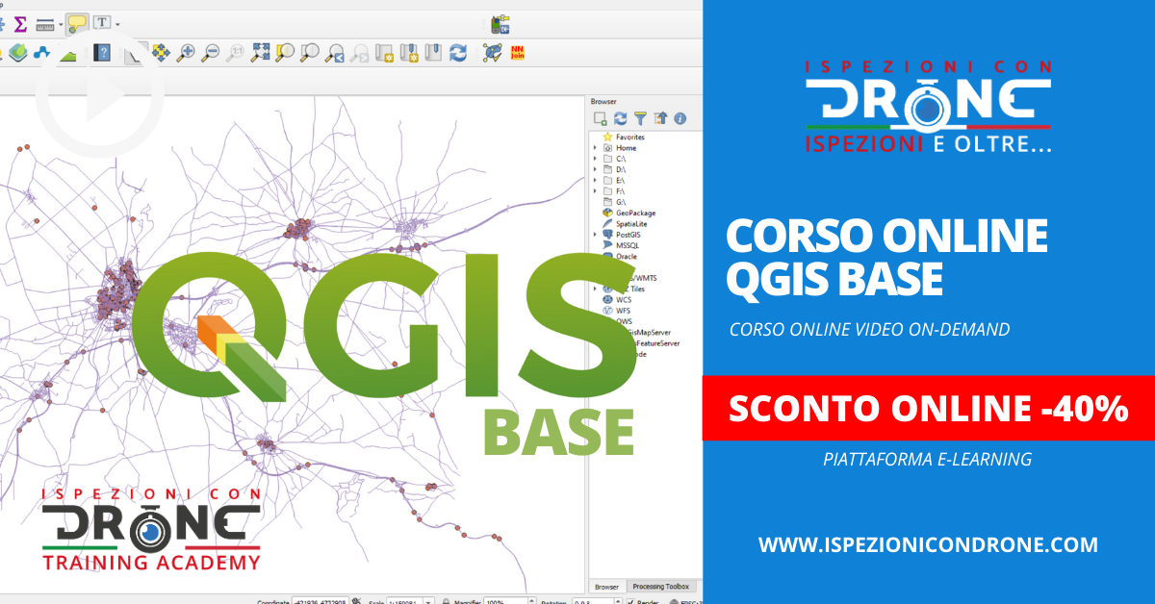
Task: Select the Text Annotation tool
Action: [101, 23]
